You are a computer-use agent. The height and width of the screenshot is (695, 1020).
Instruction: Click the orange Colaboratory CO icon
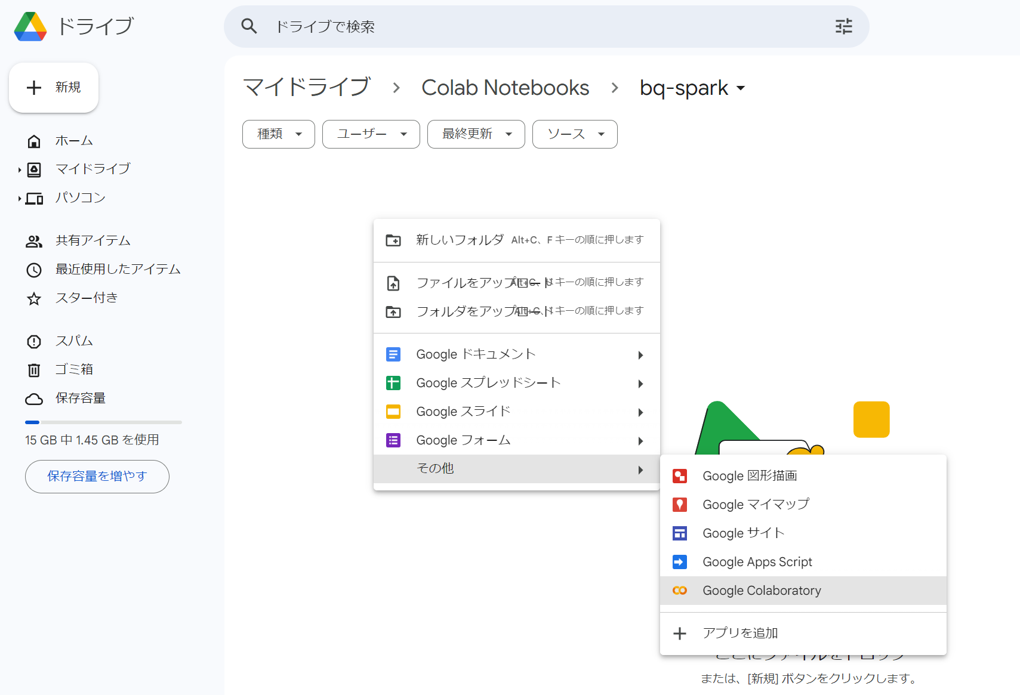tap(680, 591)
